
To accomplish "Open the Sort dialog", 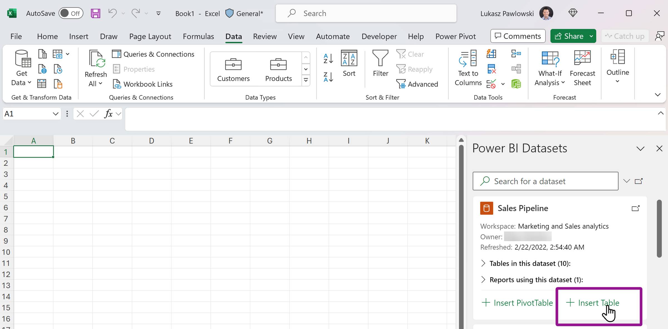I will click(x=349, y=63).
